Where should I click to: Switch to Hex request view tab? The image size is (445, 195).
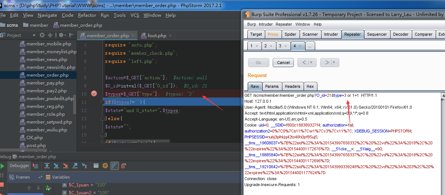point(310,86)
